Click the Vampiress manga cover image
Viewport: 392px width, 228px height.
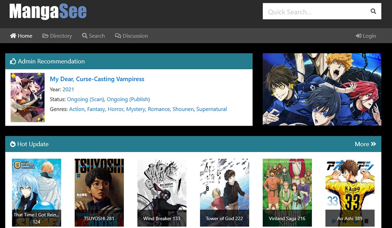28,97
